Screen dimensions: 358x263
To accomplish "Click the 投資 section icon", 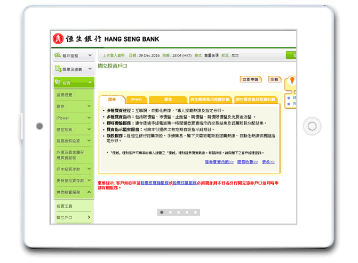I will coord(58,83).
